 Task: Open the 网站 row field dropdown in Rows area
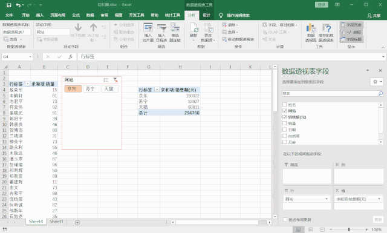pos(327,199)
